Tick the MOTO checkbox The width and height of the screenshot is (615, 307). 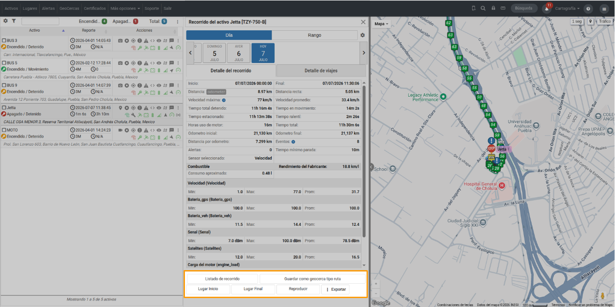4,130
